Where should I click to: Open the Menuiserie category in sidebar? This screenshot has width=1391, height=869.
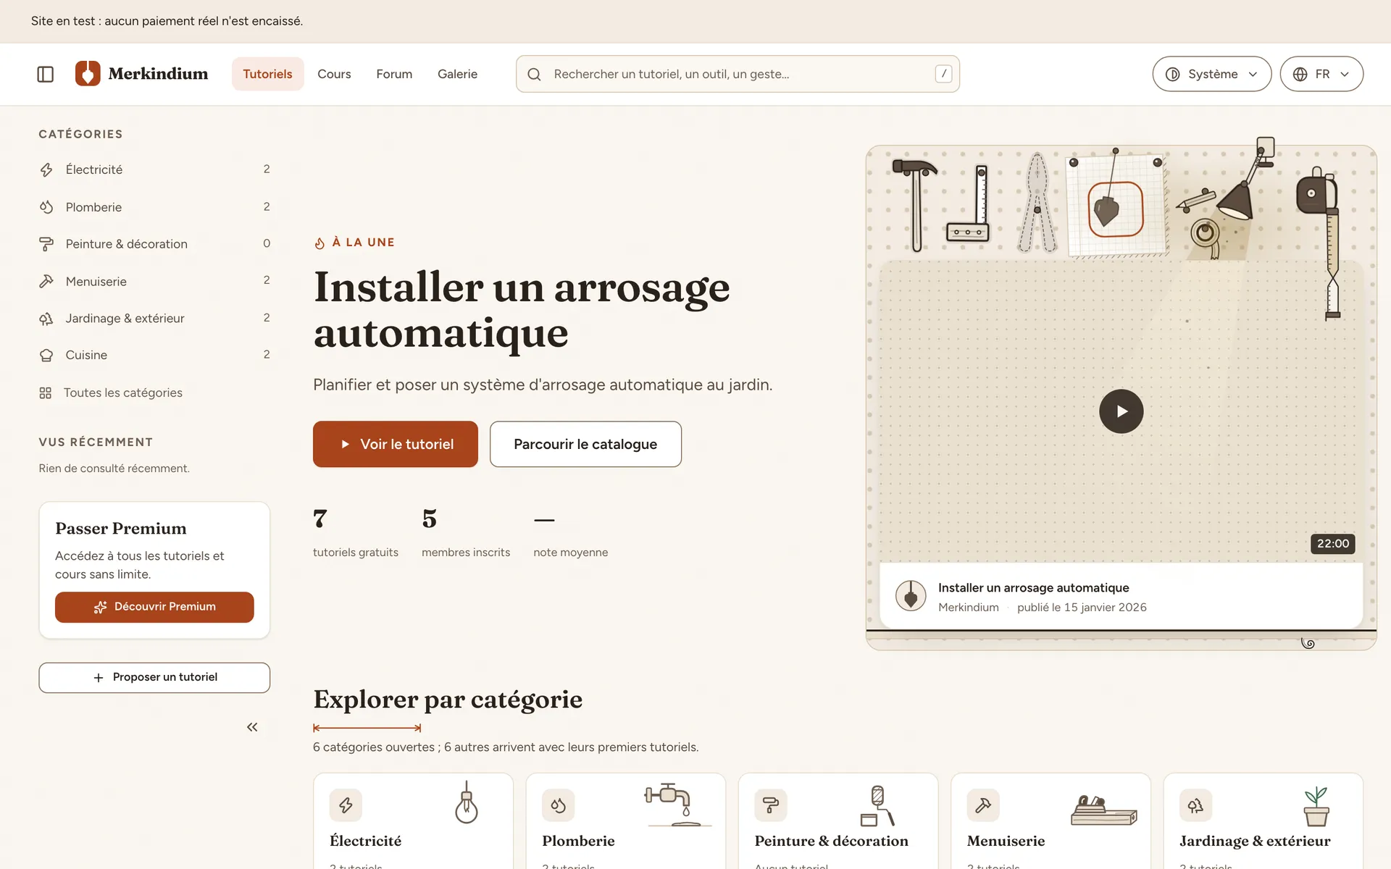pos(154,281)
